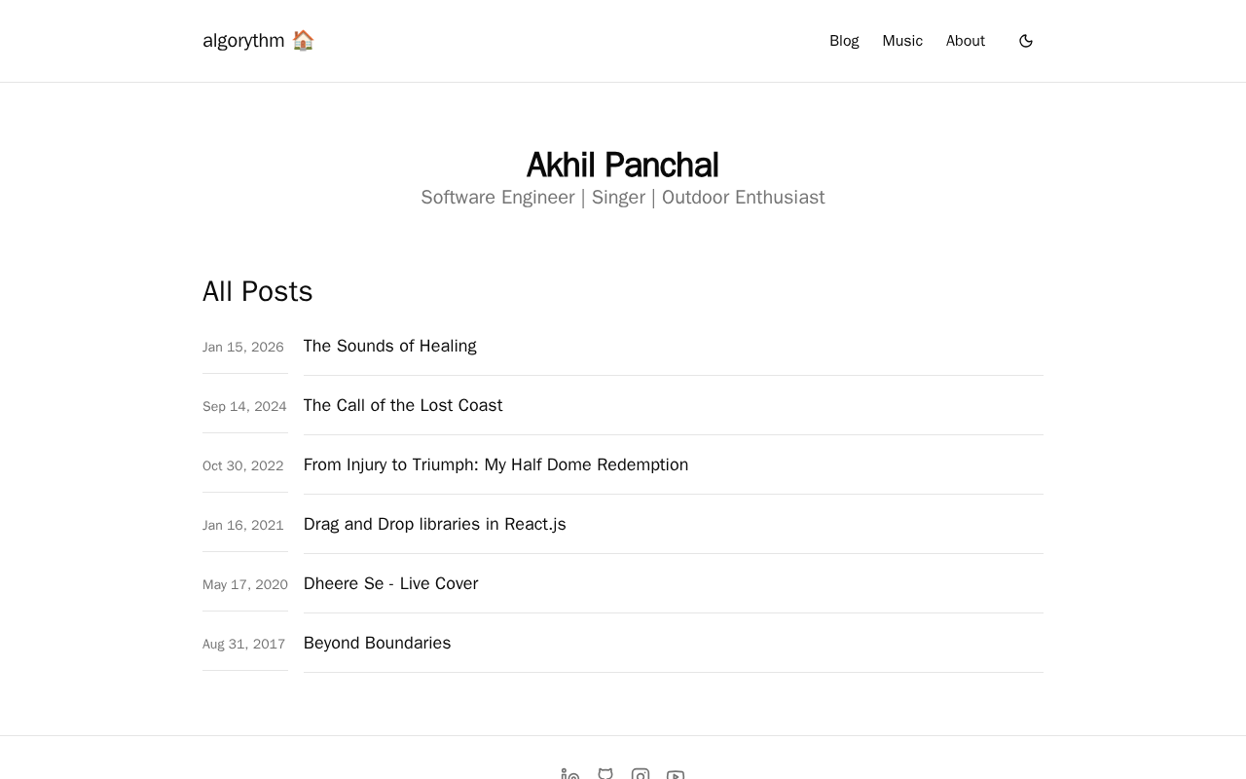Open the Instagram profile icon
1246x779 pixels.
tap(641, 775)
